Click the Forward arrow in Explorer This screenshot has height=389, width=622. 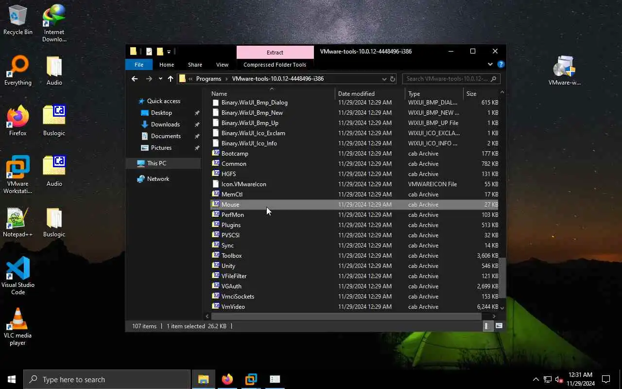(x=149, y=79)
